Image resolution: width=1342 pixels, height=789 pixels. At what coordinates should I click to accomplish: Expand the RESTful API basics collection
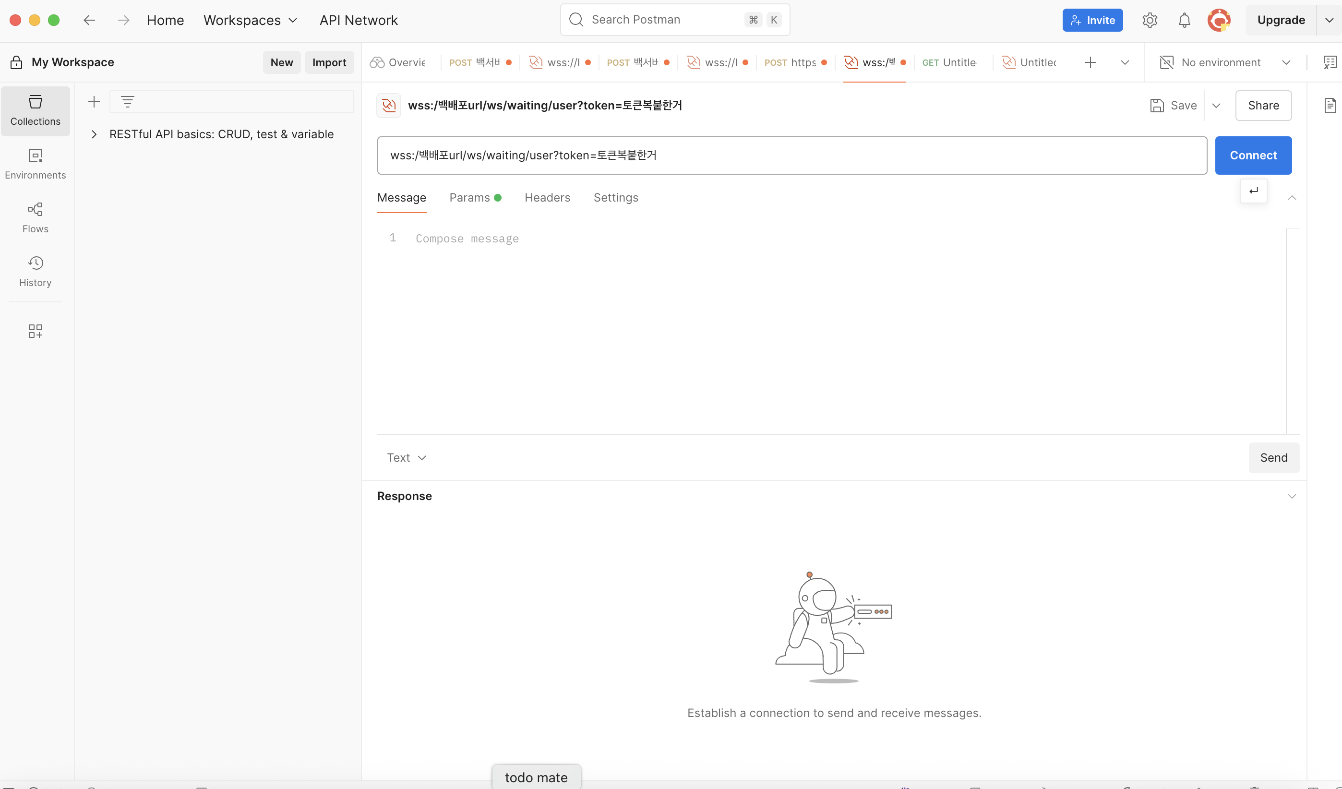point(94,134)
